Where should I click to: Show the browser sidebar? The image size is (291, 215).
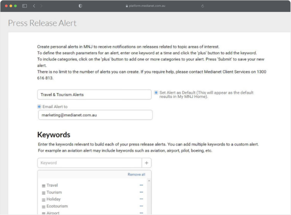(25, 6)
